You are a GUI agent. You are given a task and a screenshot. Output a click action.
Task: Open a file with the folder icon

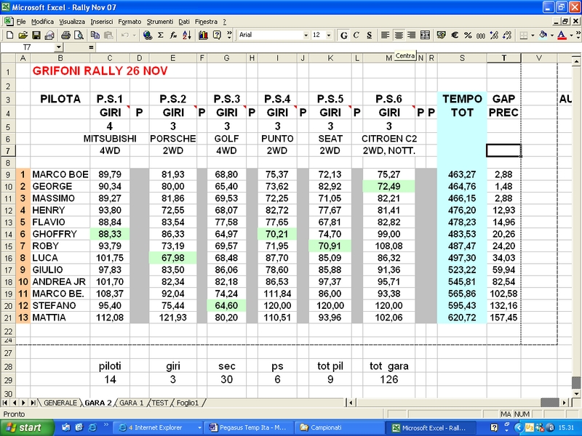click(x=23, y=35)
